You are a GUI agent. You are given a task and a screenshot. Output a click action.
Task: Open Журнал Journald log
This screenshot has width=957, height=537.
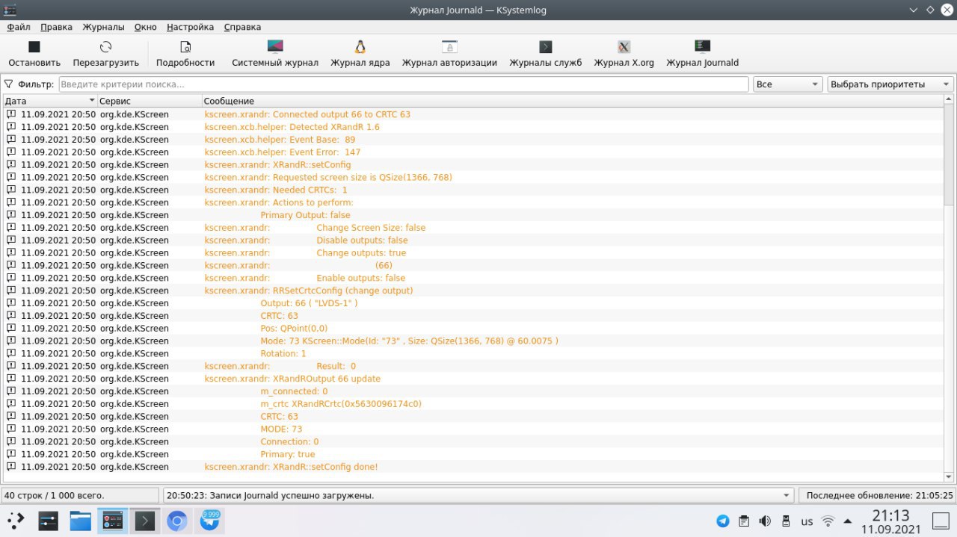pos(702,54)
